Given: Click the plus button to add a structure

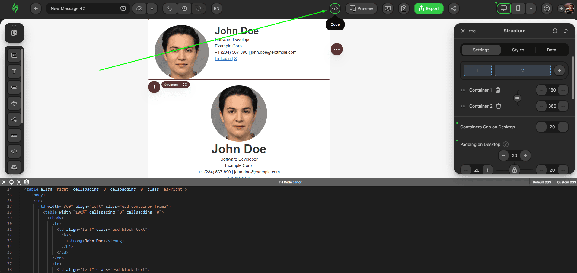Looking at the screenshot, I should [154, 87].
